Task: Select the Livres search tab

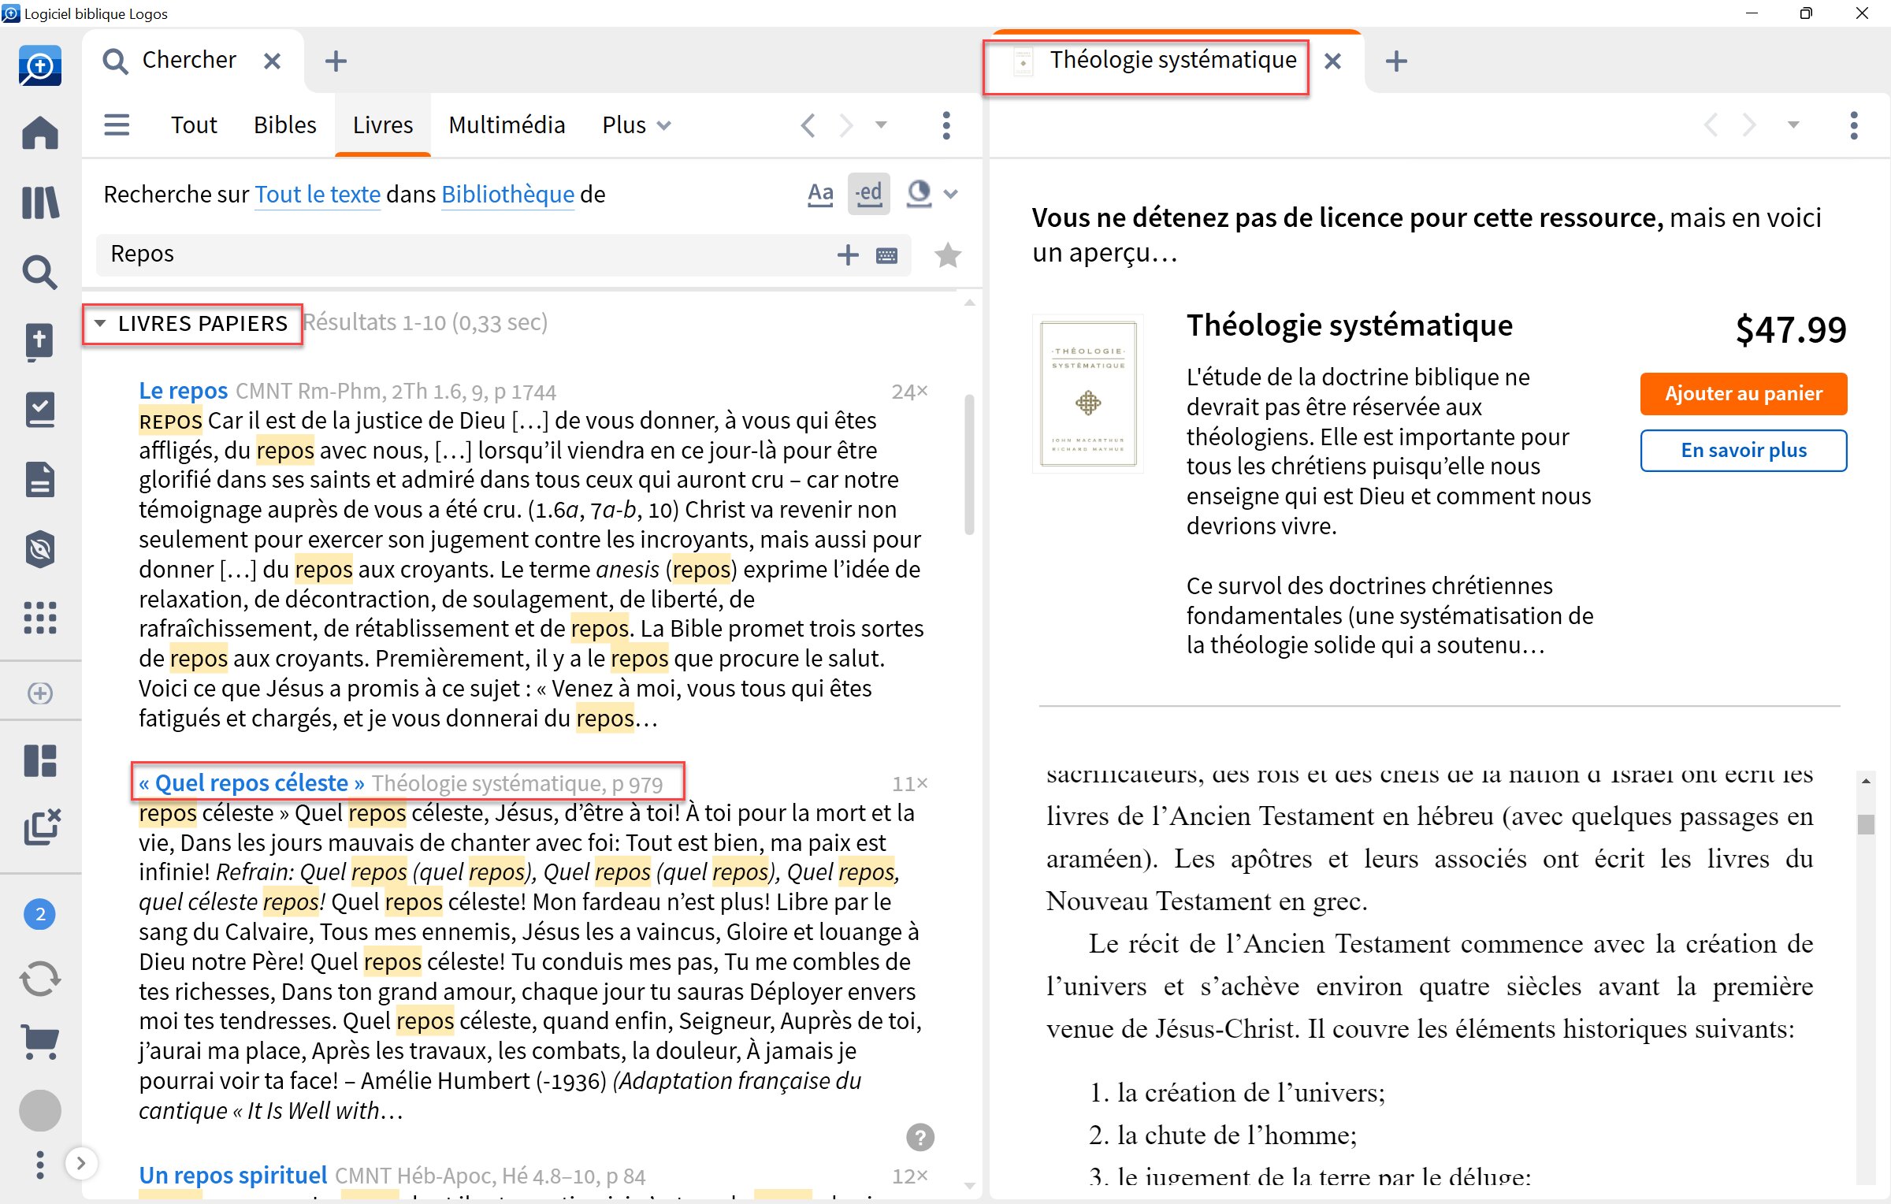Action: point(383,125)
